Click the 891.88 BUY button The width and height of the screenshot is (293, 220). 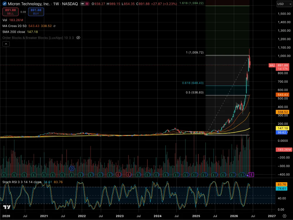pyautogui.click(x=36, y=12)
